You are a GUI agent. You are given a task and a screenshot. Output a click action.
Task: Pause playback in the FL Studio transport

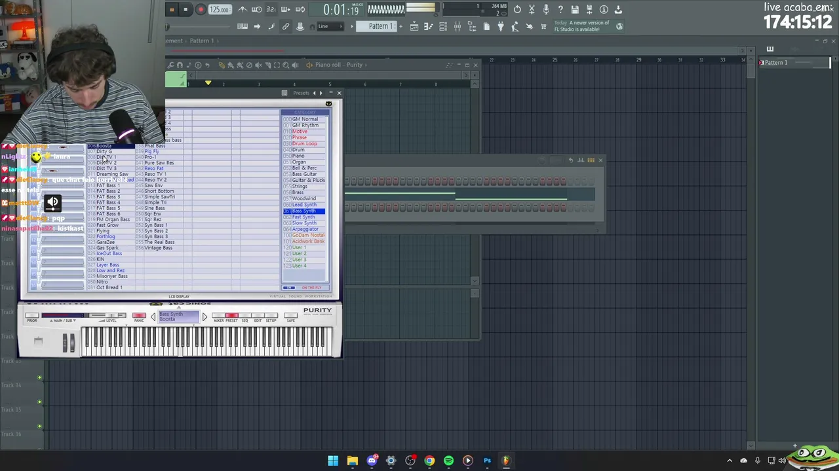click(172, 10)
